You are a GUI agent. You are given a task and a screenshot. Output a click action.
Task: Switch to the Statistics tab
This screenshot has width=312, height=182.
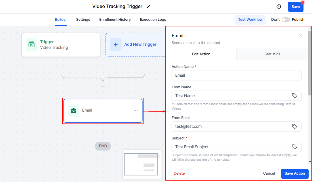click(x=272, y=54)
